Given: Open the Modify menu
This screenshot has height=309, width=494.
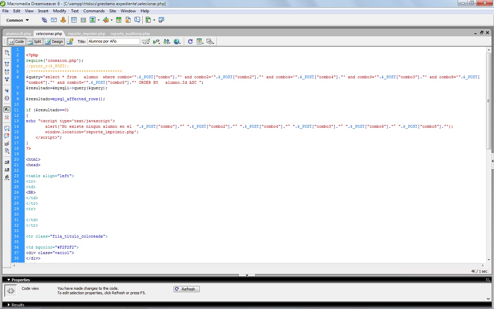Looking at the screenshot, I should coord(60,11).
